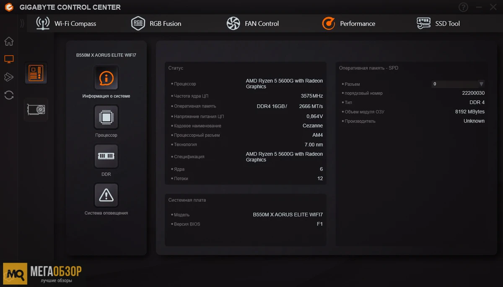
Task: Click the 2666 MT/s memory speed
Action: pyautogui.click(x=311, y=106)
